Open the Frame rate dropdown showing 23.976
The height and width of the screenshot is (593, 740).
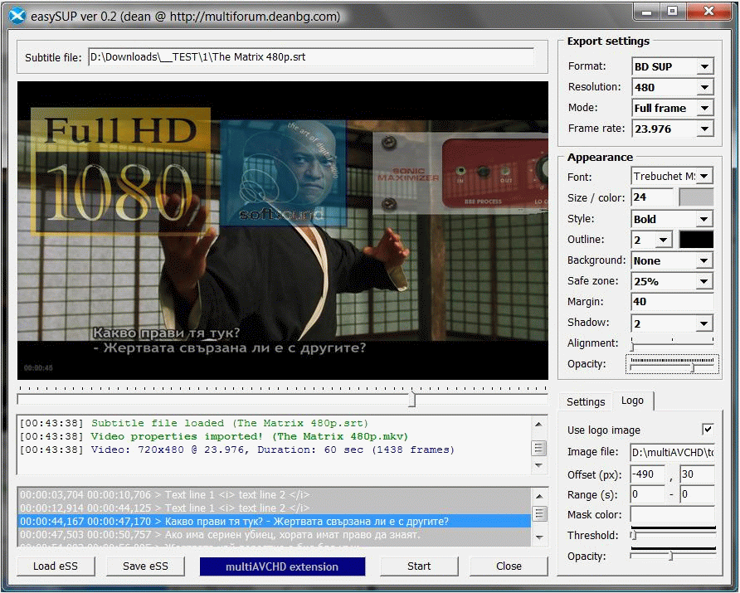click(672, 129)
